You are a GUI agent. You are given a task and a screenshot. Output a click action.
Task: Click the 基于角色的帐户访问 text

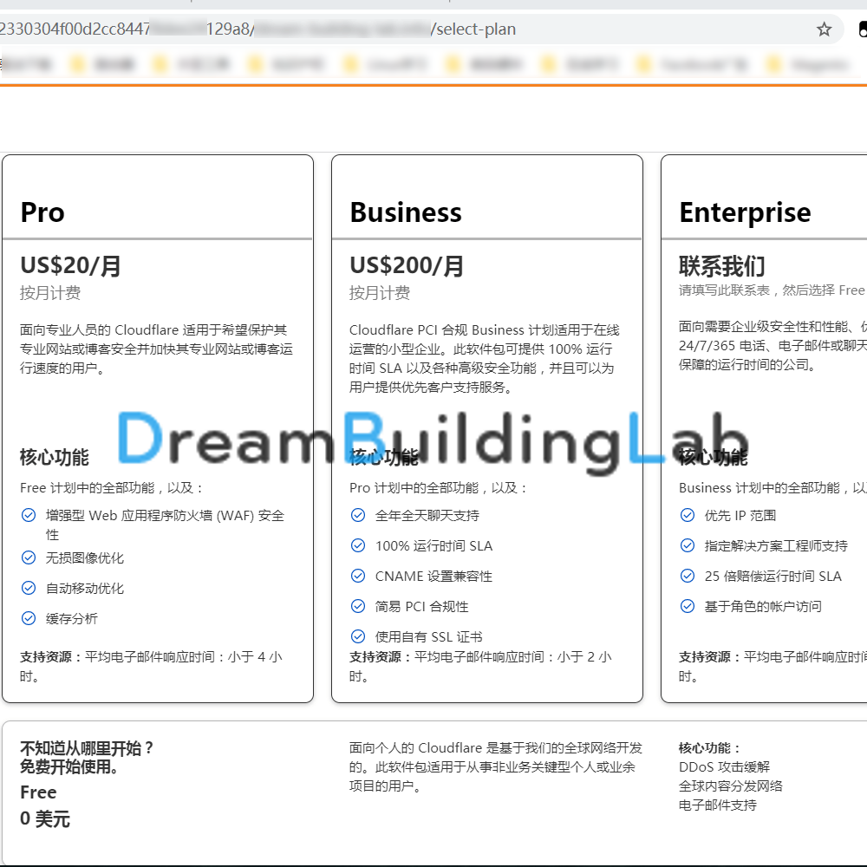[763, 607]
